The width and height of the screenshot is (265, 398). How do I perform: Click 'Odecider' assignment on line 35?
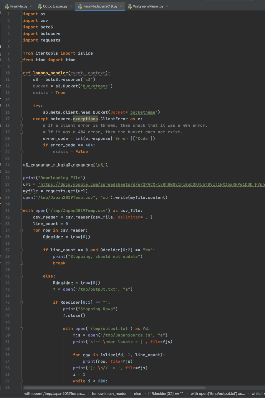click(53, 237)
